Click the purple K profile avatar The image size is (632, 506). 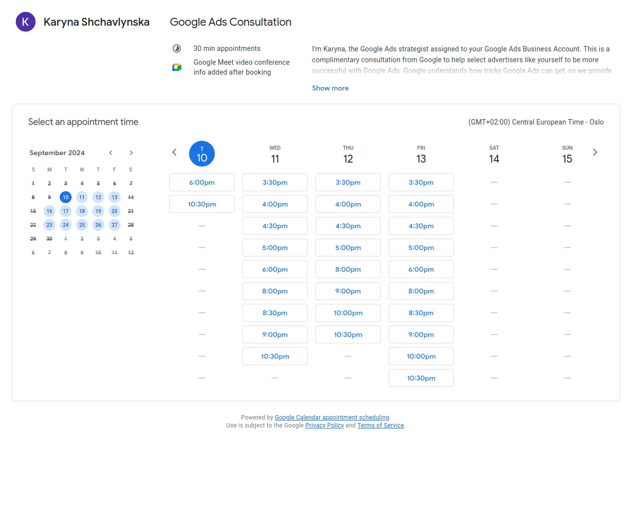point(26,22)
